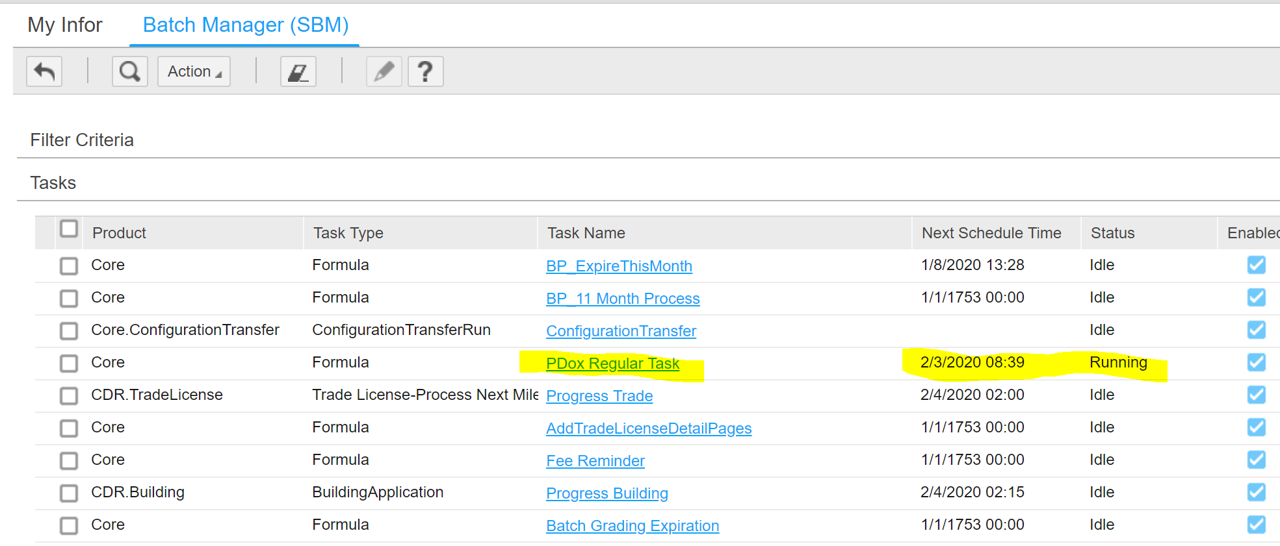Check the row box for PDox Regular Task
The image size is (1280, 546).
click(x=69, y=364)
